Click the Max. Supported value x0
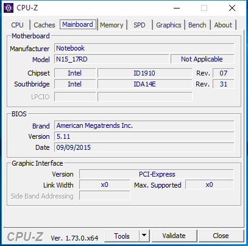The height and width of the screenshot is (246, 248). [210, 185]
